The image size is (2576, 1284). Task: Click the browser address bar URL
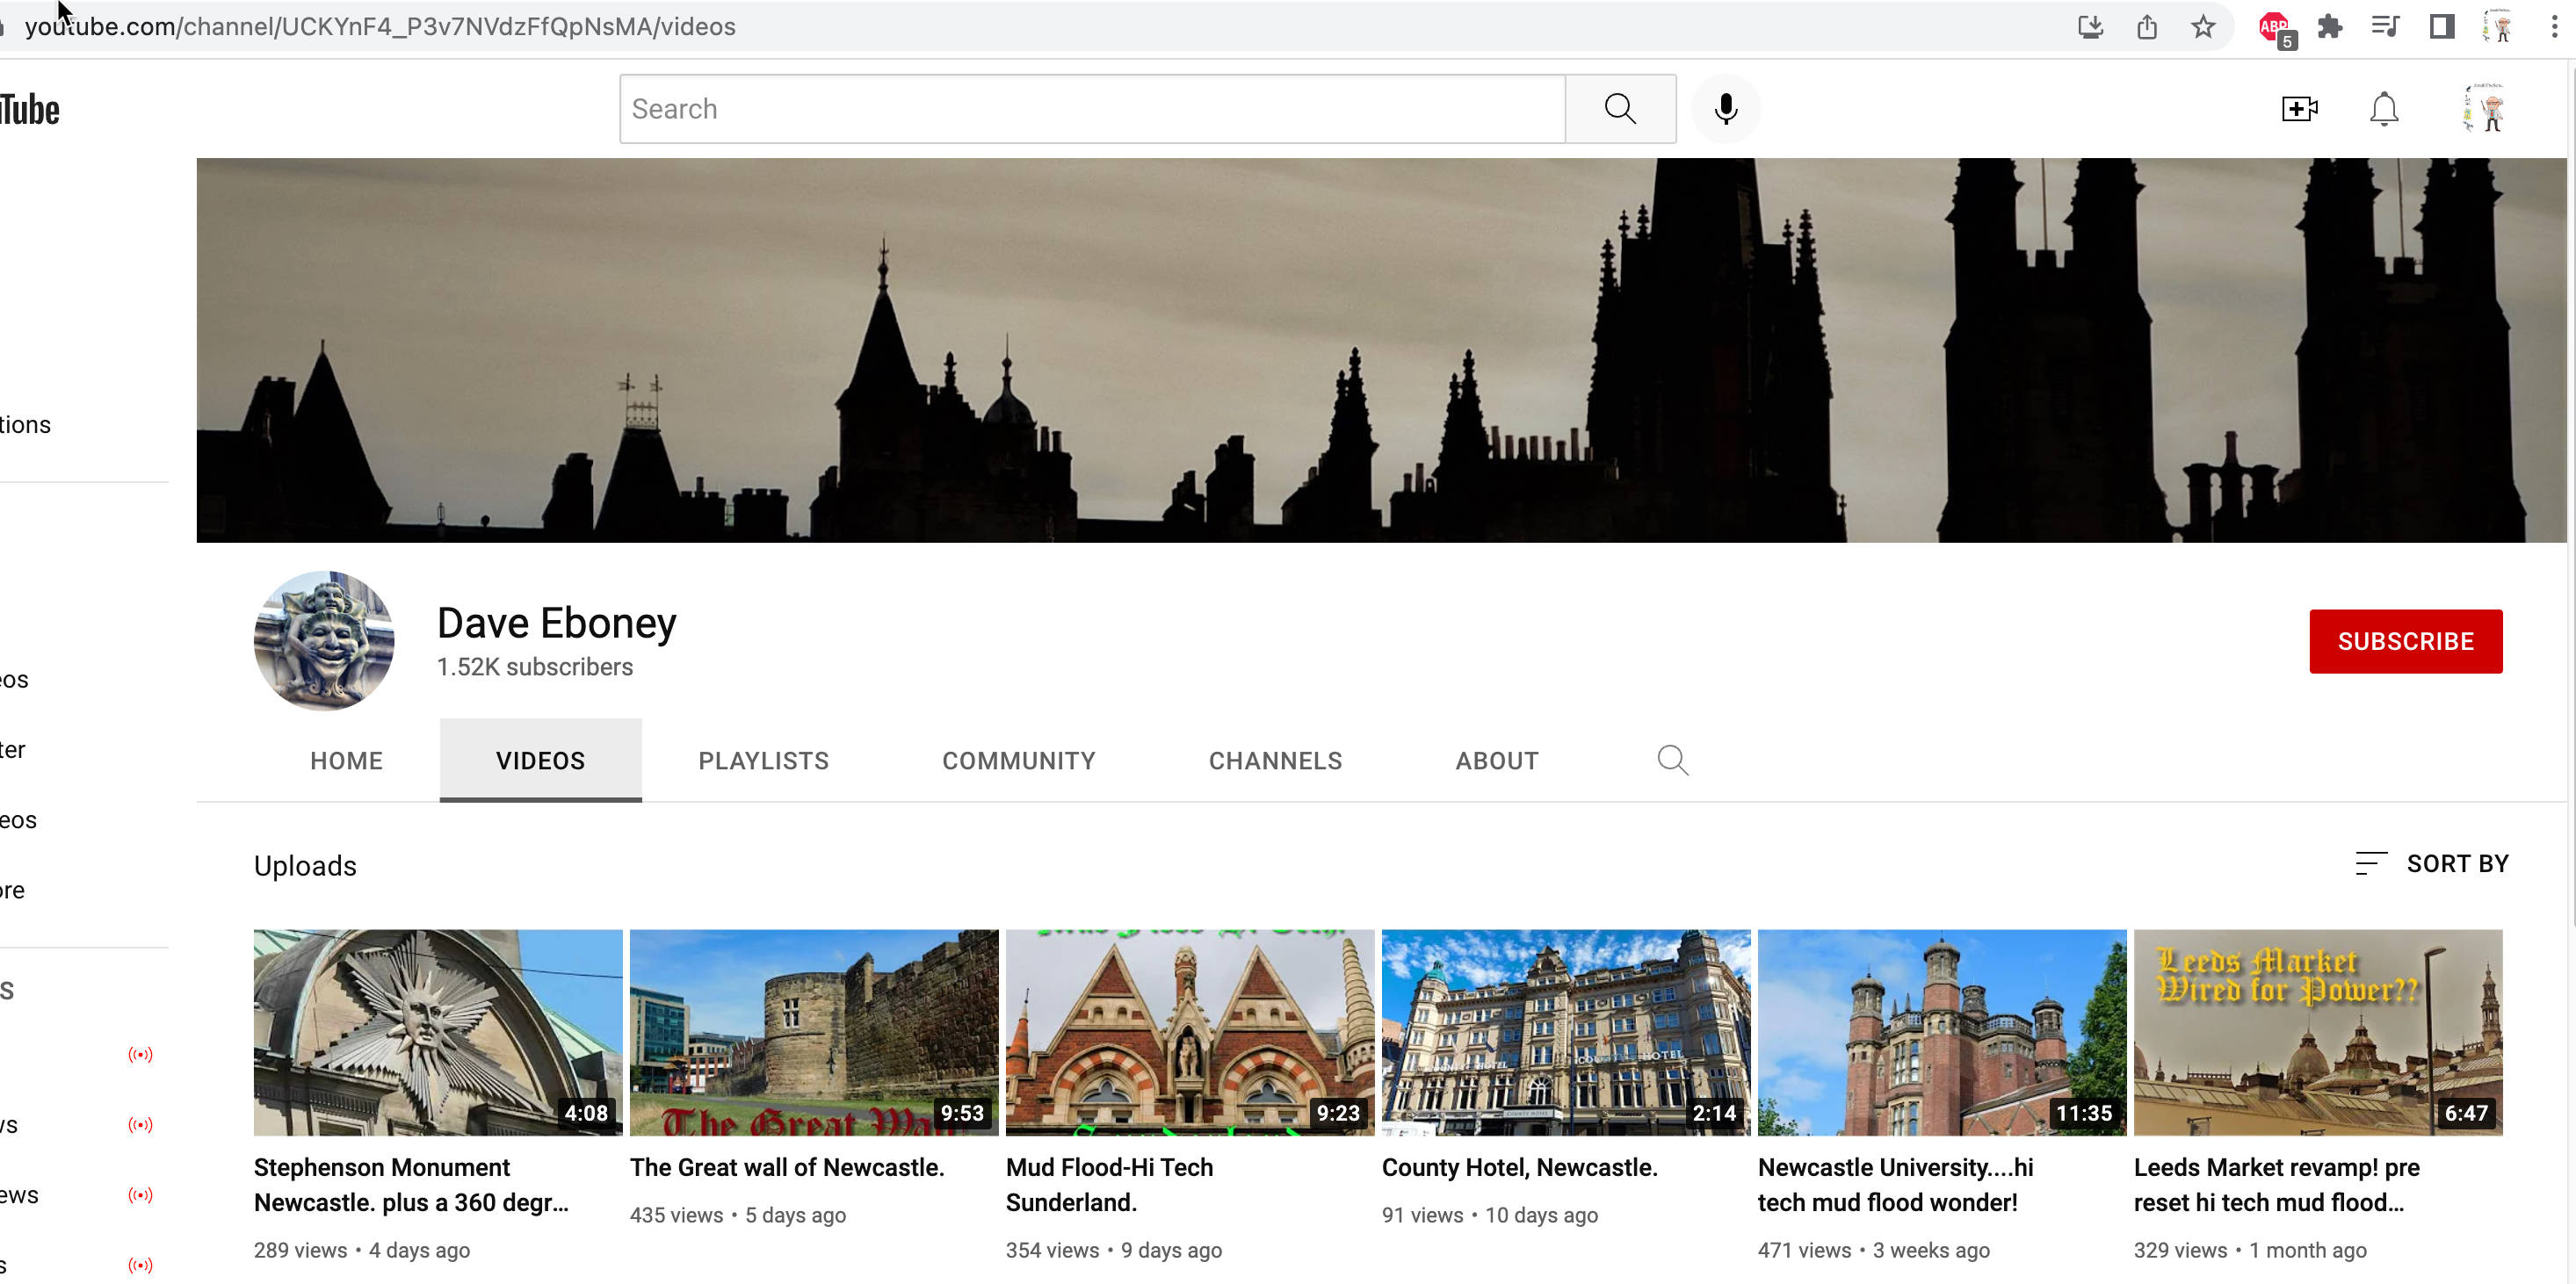point(380,27)
